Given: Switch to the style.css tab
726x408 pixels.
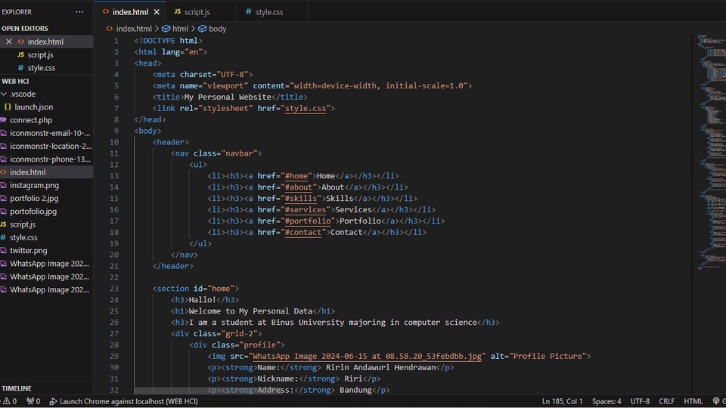Looking at the screenshot, I should pyautogui.click(x=268, y=12).
